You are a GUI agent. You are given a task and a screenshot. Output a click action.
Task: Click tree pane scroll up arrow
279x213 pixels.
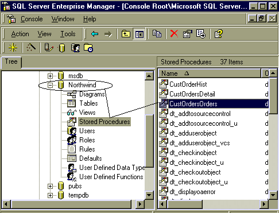(x=149, y=76)
